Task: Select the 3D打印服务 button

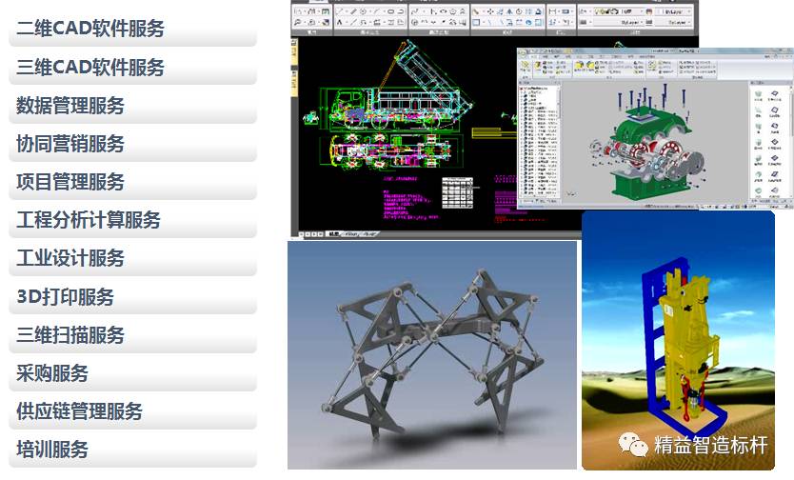Action: pyautogui.click(x=132, y=297)
